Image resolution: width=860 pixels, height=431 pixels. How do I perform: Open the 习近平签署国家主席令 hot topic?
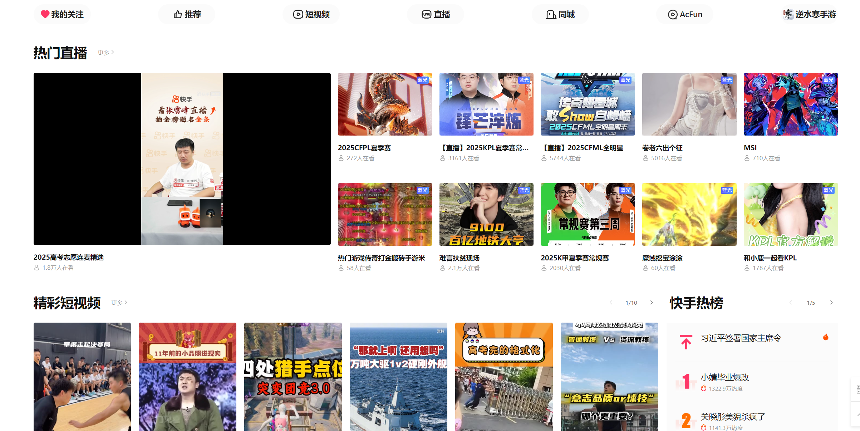[741, 338]
